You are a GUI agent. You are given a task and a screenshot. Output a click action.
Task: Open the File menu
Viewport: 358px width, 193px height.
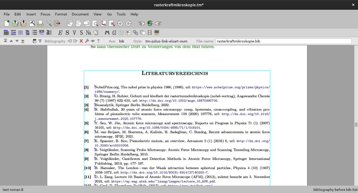[x=7, y=14]
